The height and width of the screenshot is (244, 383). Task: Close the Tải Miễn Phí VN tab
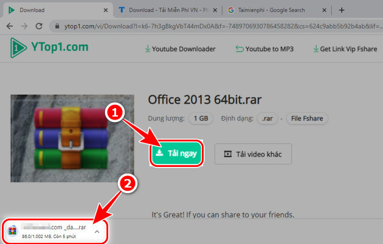click(215, 10)
